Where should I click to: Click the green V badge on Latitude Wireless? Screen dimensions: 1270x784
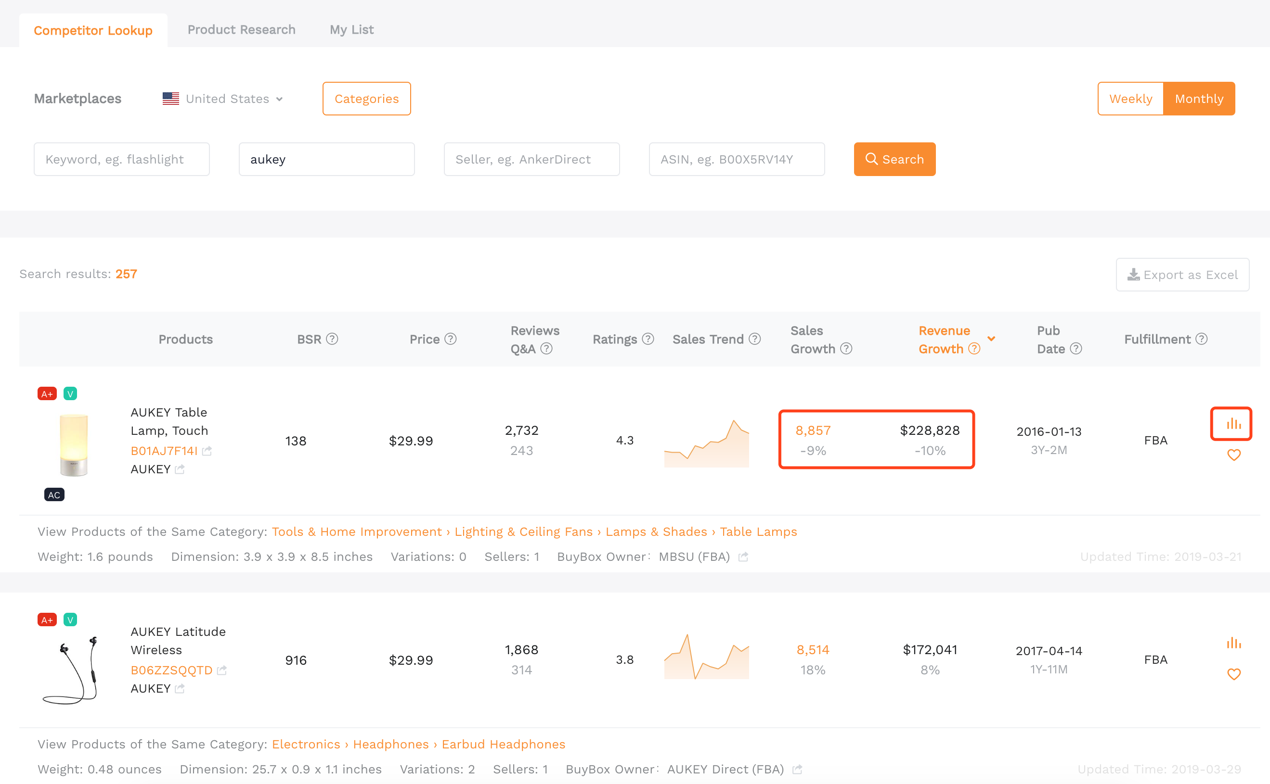tap(70, 620)
